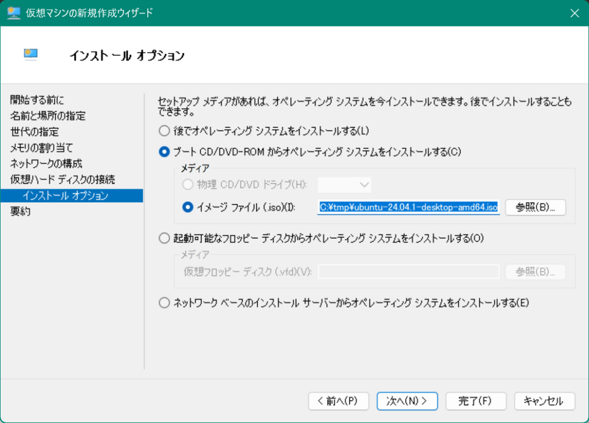Click the wizard icon in the title bar
The height and width of the screenshot is (423, 589).
[14, 13]
